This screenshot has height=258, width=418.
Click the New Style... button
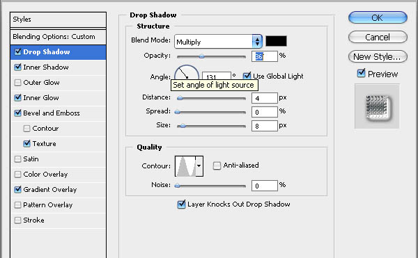click(378, 56)
